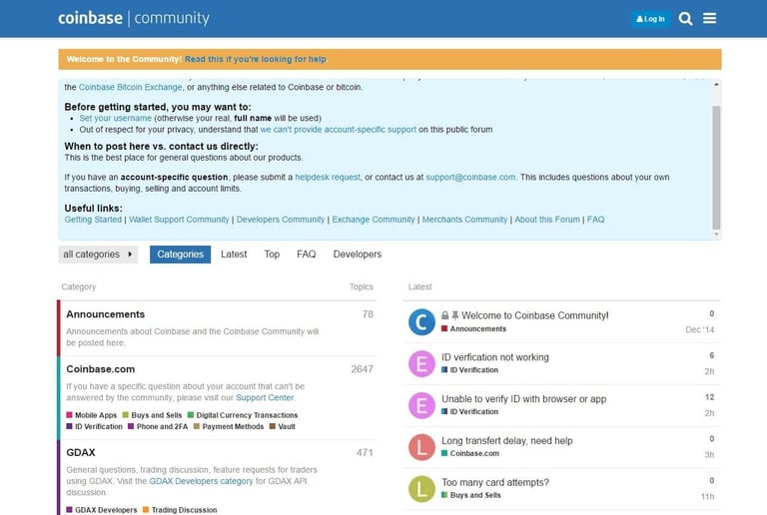Open the Buys and Sells subcategory under Coinbase.com
Screen dimensions: 767x515
click(152, 415)
